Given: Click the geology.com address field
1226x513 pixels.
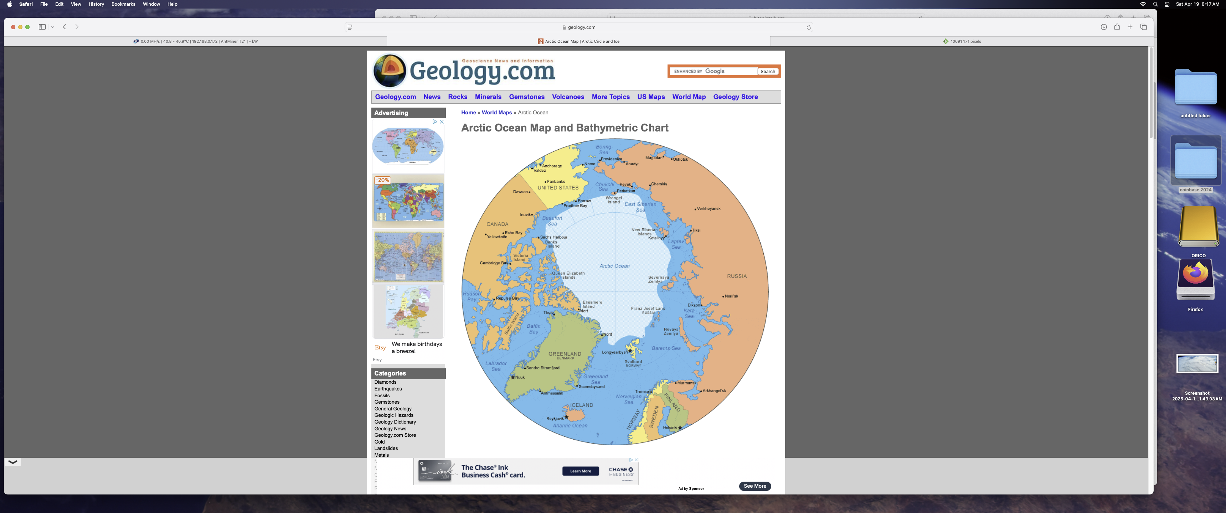Looking at the screenshot, I should 579,27.
